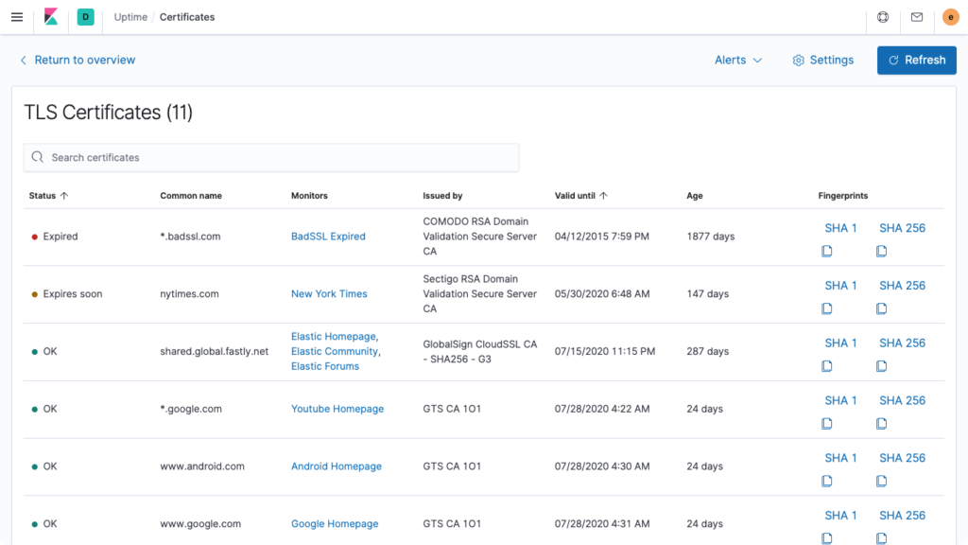Open New York Times monitor
The width and height of the screenshot is (968, 545).
[329, 293]
